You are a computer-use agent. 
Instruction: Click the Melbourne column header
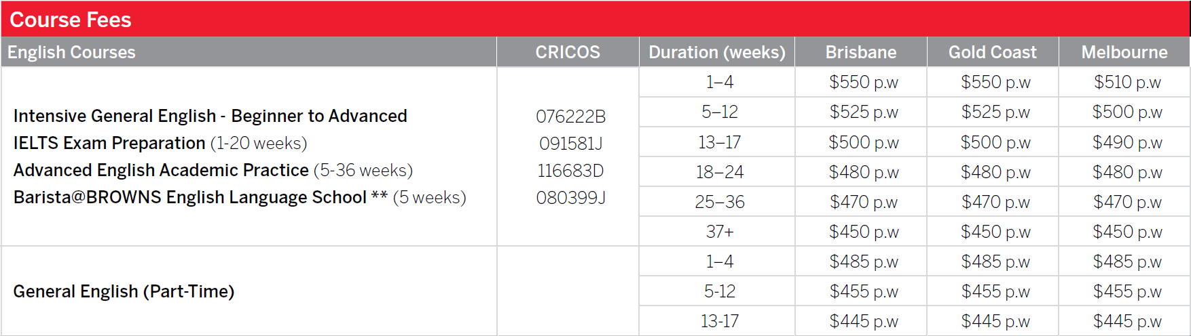(x=1124, y=52)
